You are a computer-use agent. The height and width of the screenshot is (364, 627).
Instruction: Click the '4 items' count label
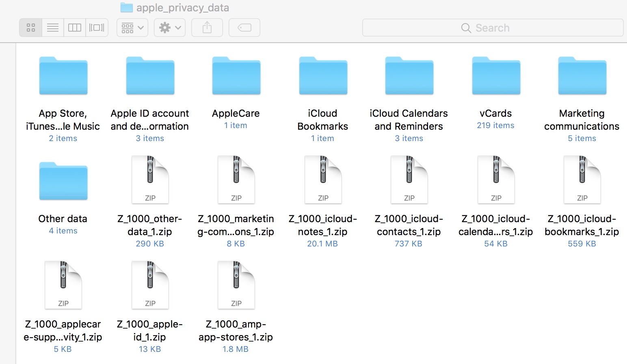pos(63,231)
